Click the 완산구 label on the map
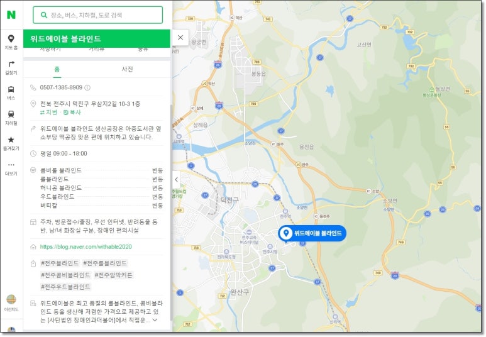Viewport: 486px width, 337px height. [x=240, y=292]
